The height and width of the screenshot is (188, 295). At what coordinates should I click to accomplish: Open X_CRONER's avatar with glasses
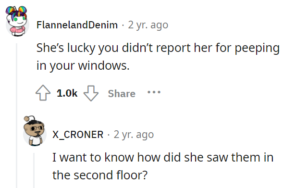[35, 131]
